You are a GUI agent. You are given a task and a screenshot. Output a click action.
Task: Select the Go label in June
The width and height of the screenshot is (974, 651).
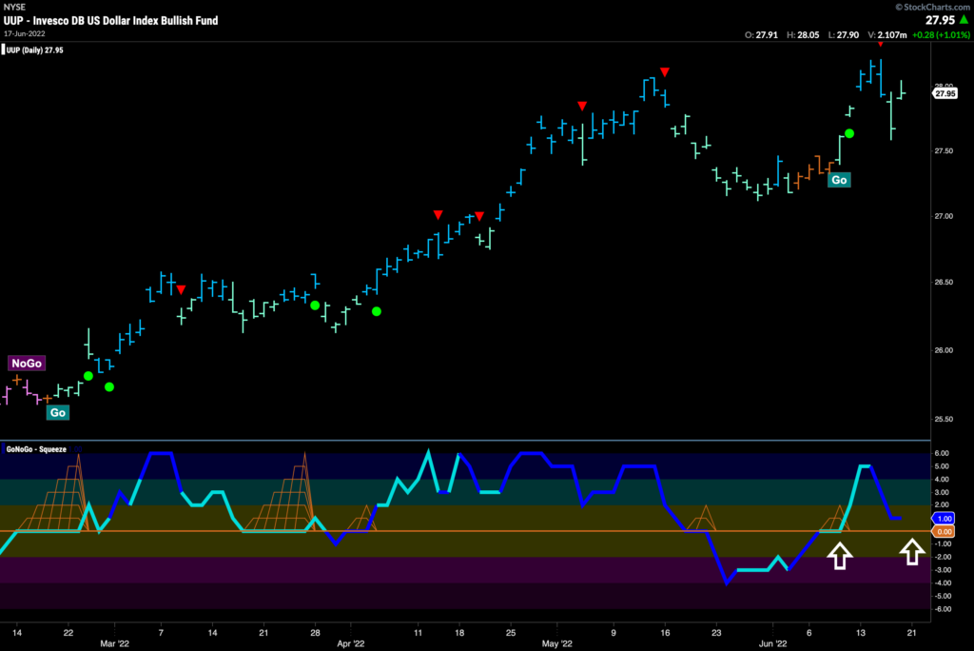[x=838, y=179]
